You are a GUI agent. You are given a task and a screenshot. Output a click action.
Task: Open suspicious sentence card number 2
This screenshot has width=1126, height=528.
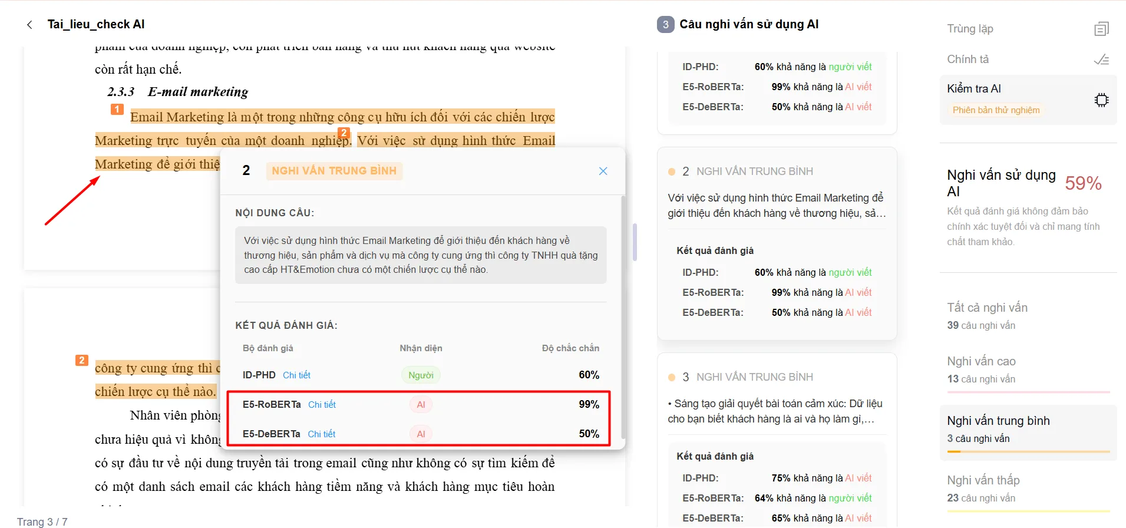[x=777, y=243]
